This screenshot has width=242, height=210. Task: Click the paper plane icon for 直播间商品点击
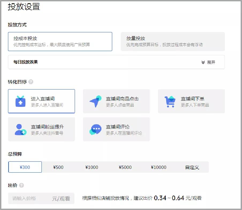tap(95, 101)
